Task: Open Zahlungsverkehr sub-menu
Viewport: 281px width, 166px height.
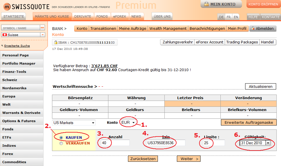Action: tap(177, 42)
